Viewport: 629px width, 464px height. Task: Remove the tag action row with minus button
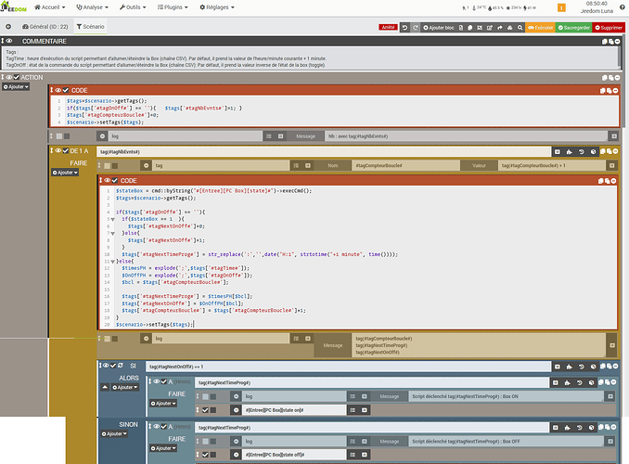146,165
